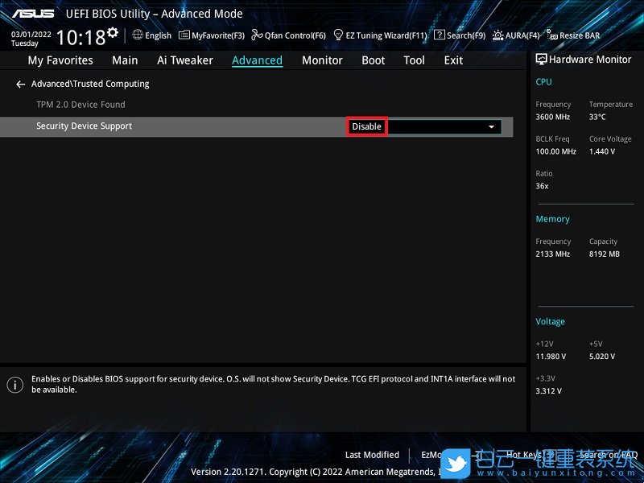Viewport: 644px width, 483px height.
Task: Click the back arrow to leave Trusted Computing
Action: 20,84
